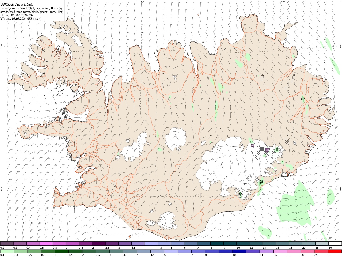Click the magenta 1 swatch in upper legend row
The width and height of the screenshot is (342, 257).
72,244
